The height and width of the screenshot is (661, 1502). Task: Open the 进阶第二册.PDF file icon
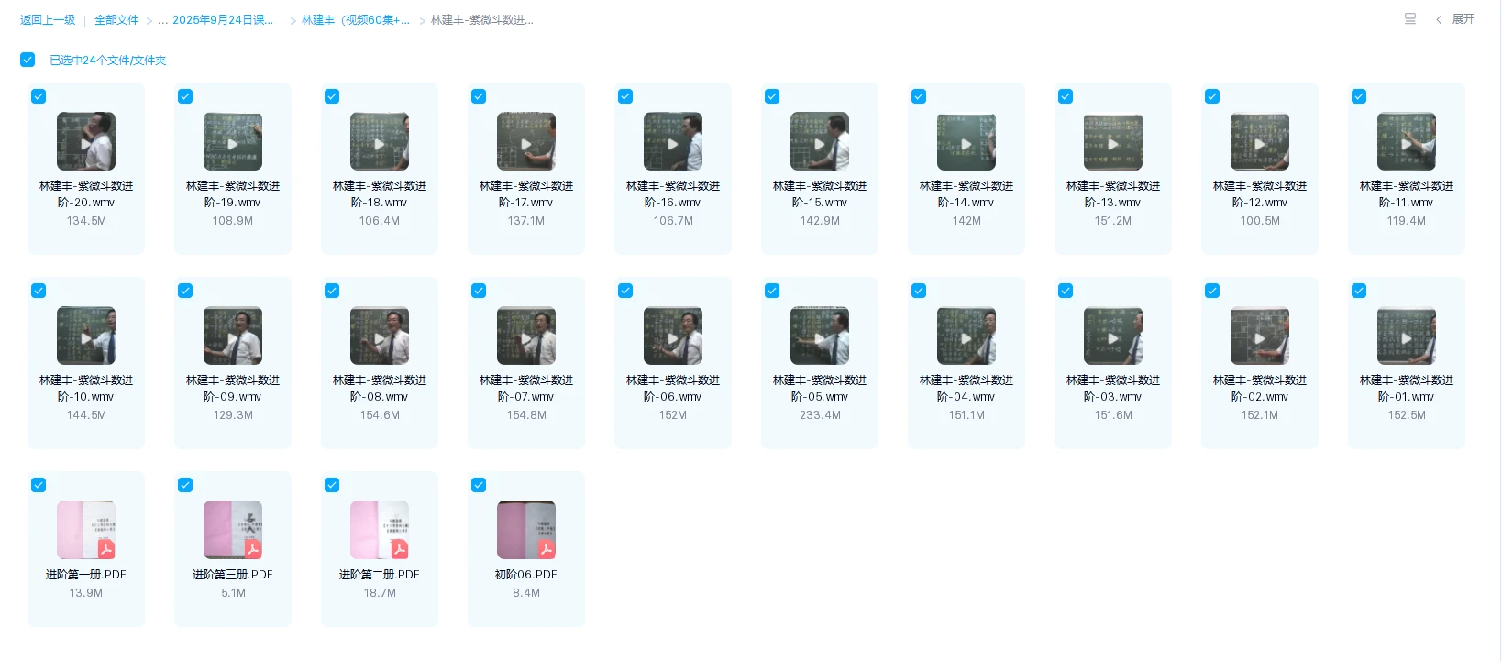point(380,530)
